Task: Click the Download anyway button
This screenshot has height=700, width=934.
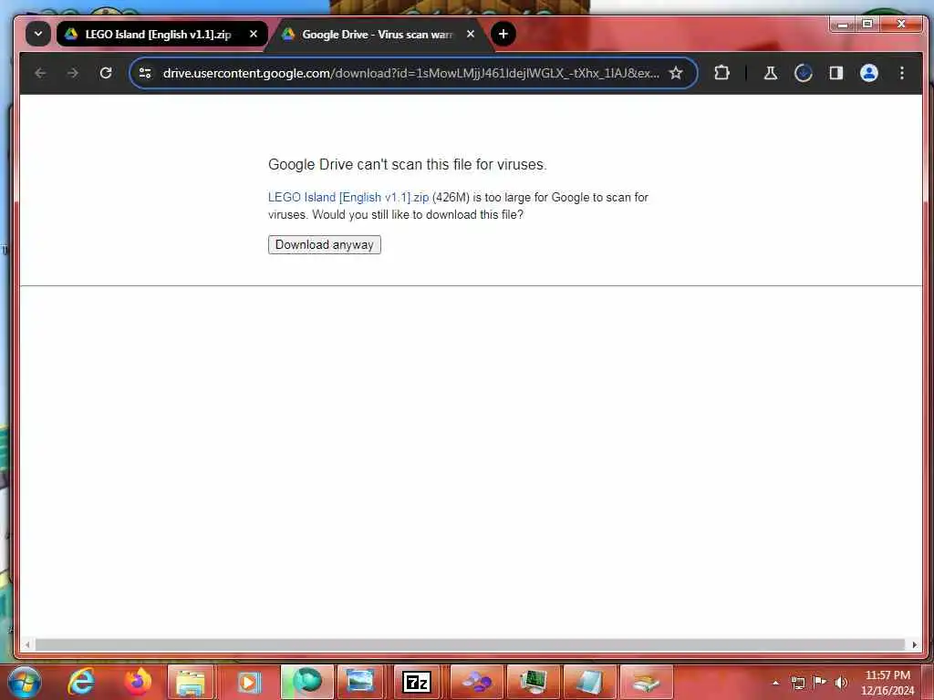Action: coord(325,244)
